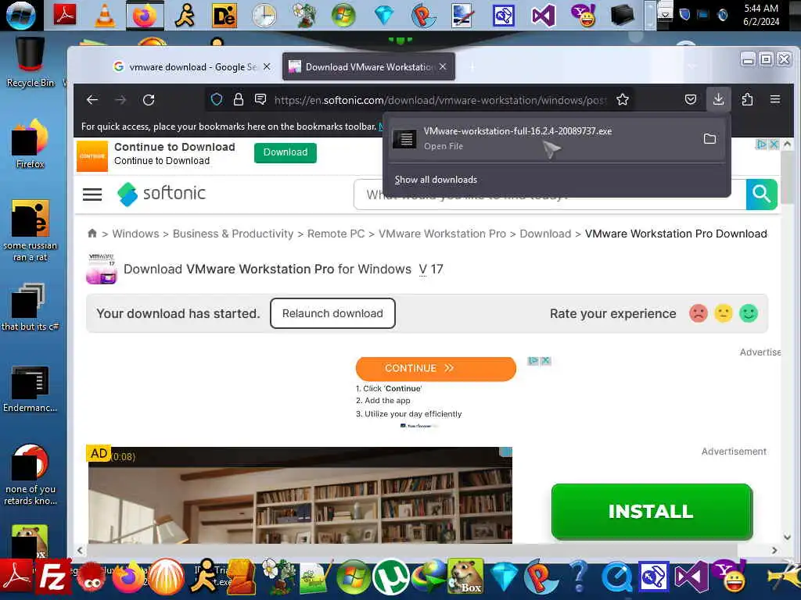Image resolution: width=801 pixels, height=600 pixels.
Task: Open the reader view icon in address bar
Action: click(x=260, y=99)
